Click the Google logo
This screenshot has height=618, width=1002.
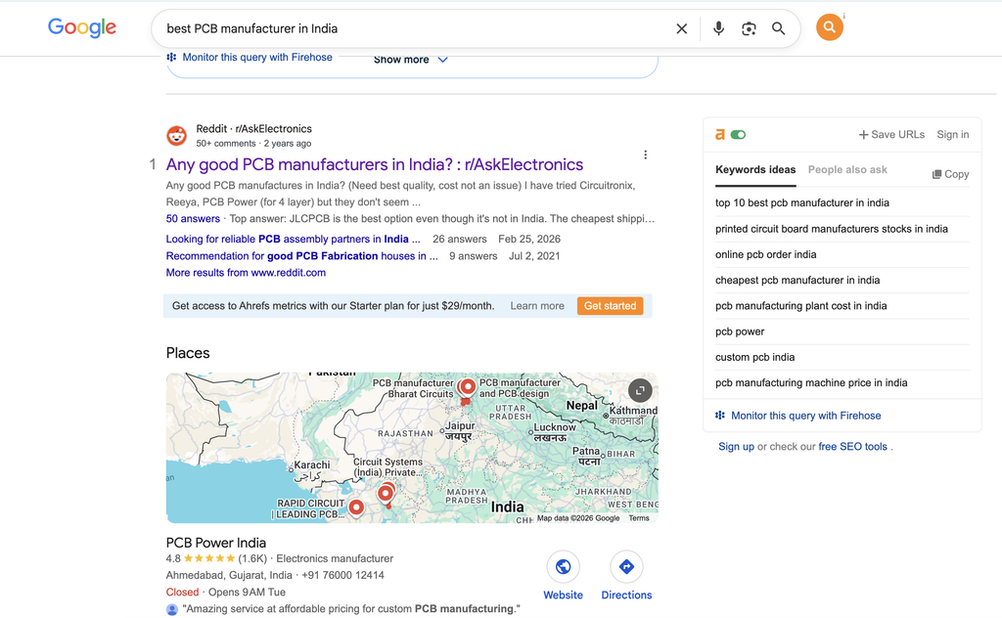82,27
